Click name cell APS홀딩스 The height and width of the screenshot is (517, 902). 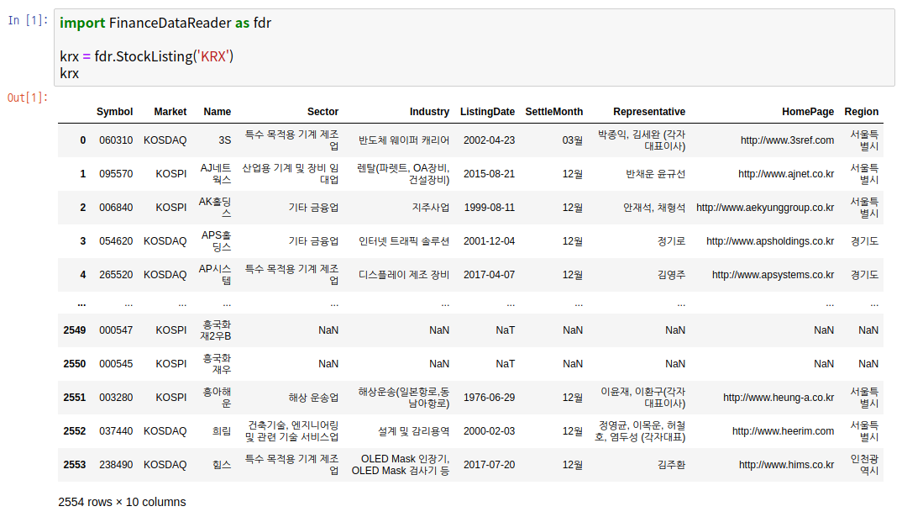[217, 241]
